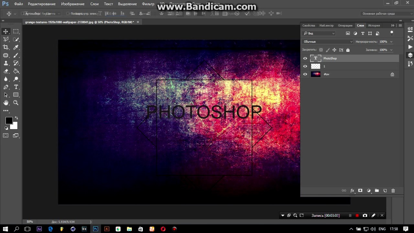
Task: Select the Eraser tool
Action: point(6,71)
